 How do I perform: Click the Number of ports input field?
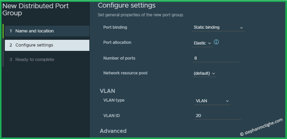pos(216,59)
